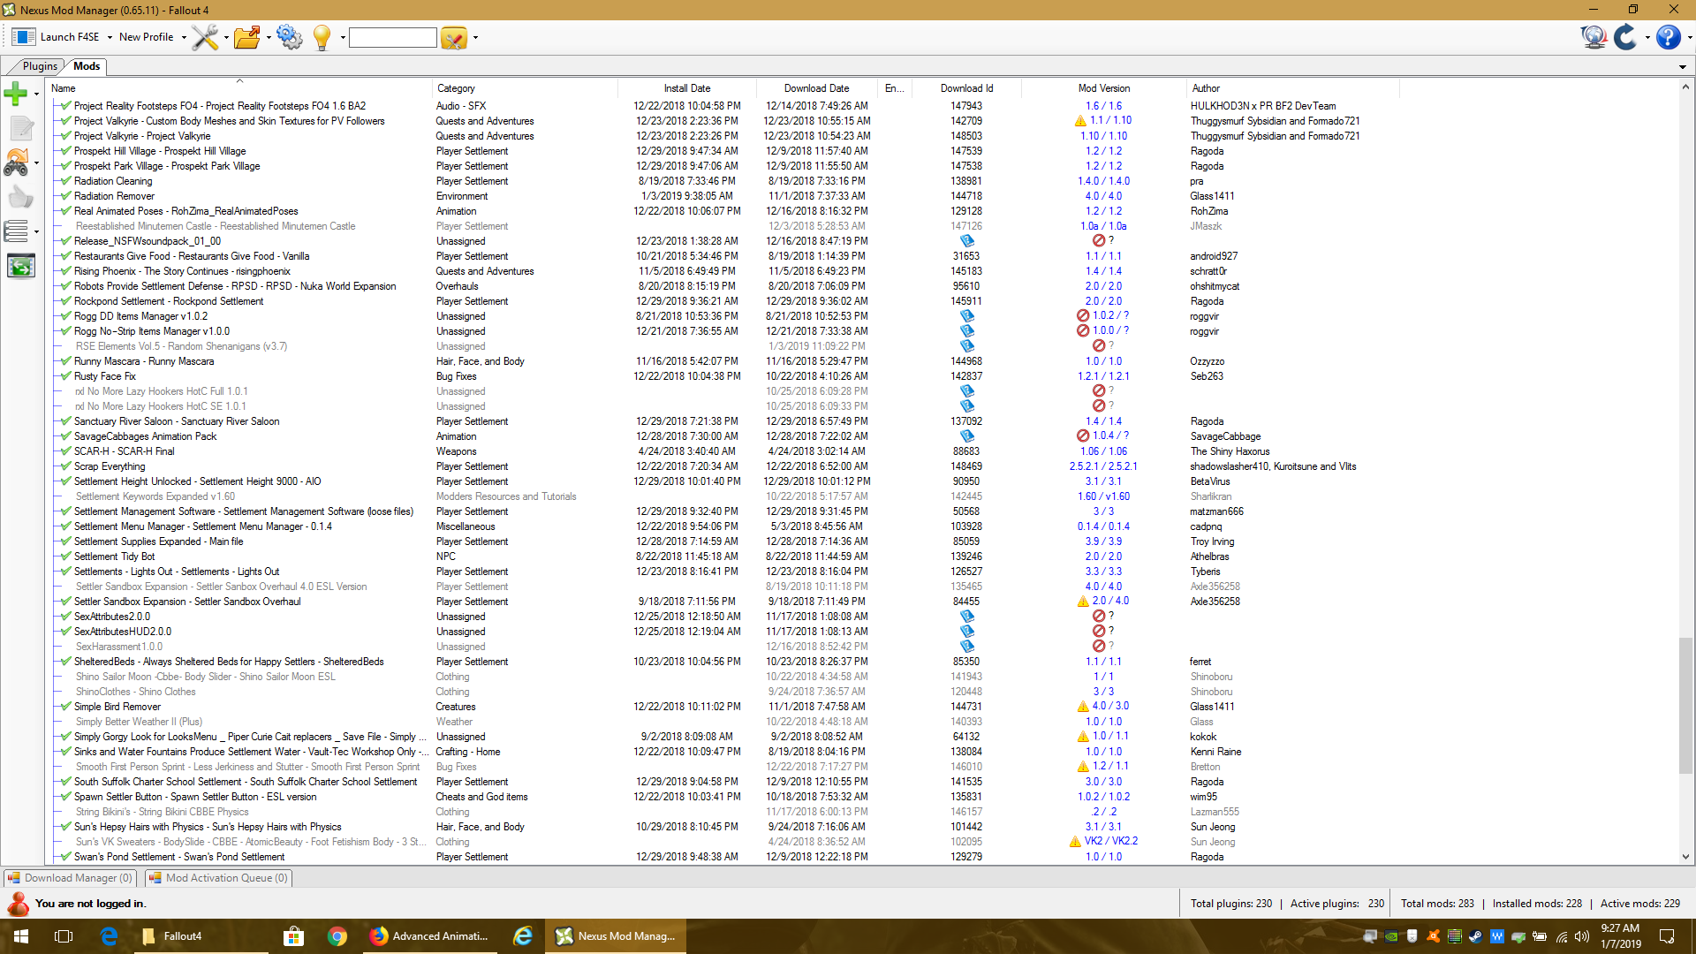The image size is (1696, 954).
Task: Toggle checkmark for Radiation Cleaning mod
Action: 64,181
